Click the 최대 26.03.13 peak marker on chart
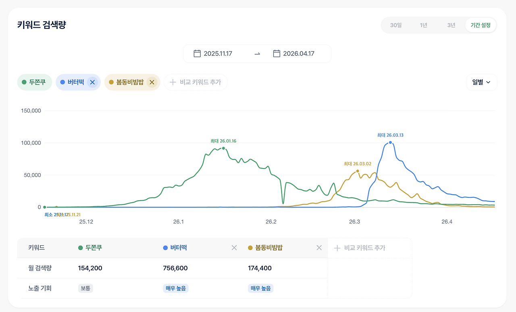This screenshot has width=516, height=312. pos(390,142)
